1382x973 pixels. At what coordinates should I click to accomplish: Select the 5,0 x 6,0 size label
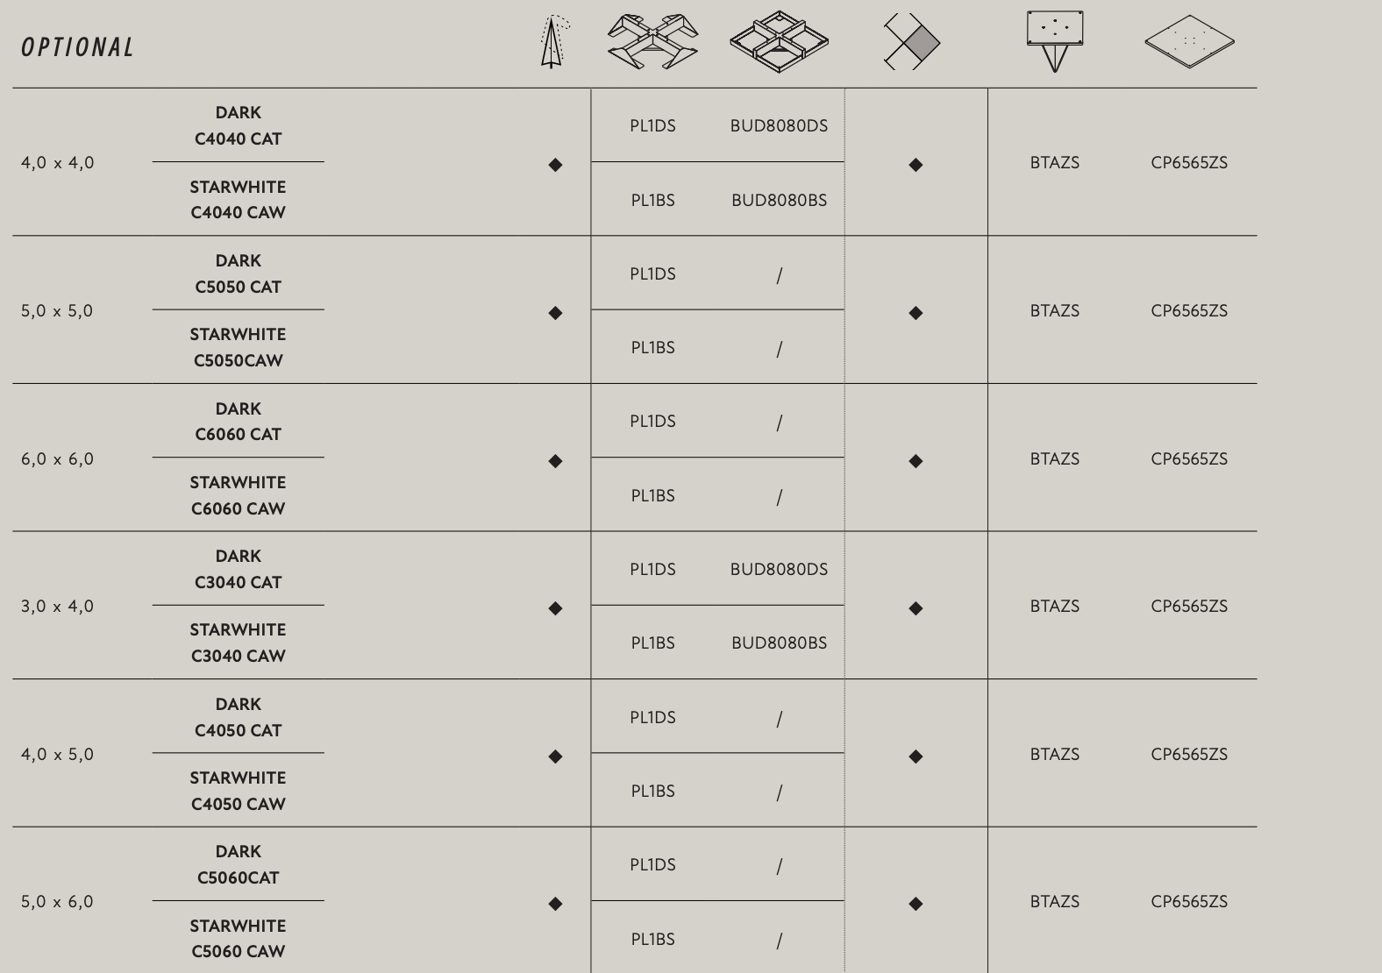pos(57,902)
